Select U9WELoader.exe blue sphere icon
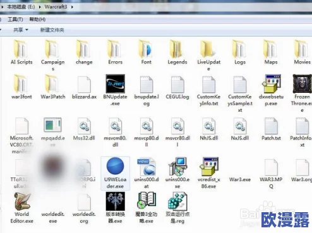312x233 pixels. click(115, 166)
